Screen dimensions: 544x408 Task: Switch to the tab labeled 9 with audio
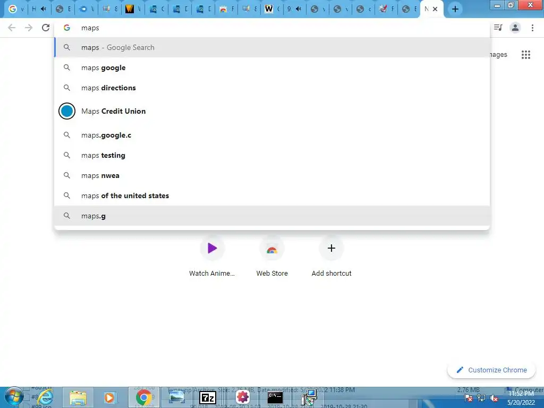294,9
